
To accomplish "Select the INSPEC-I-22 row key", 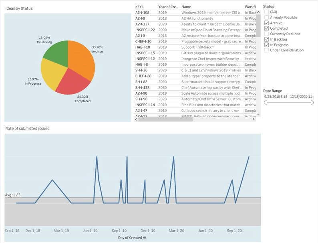I will tap(145, 30).
